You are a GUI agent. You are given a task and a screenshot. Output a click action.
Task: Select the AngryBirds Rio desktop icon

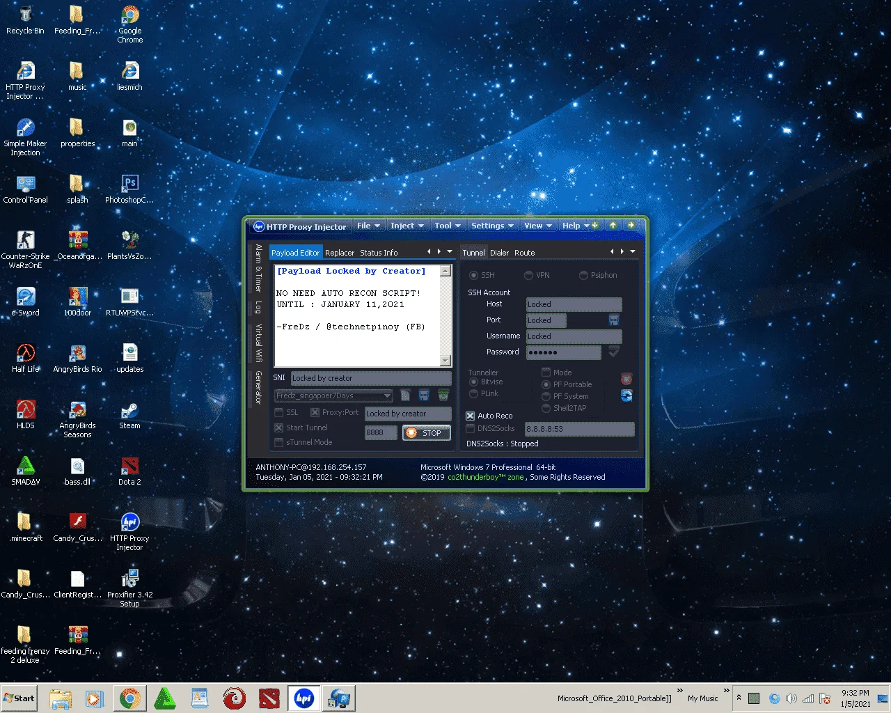coord(78,359)
